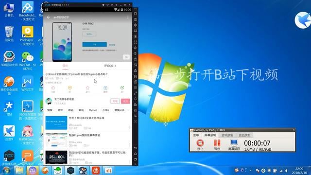This screenshot has height=175, width=311.
Task: Click the Nox sidebar scissors icon
Action: coord(136,76)
